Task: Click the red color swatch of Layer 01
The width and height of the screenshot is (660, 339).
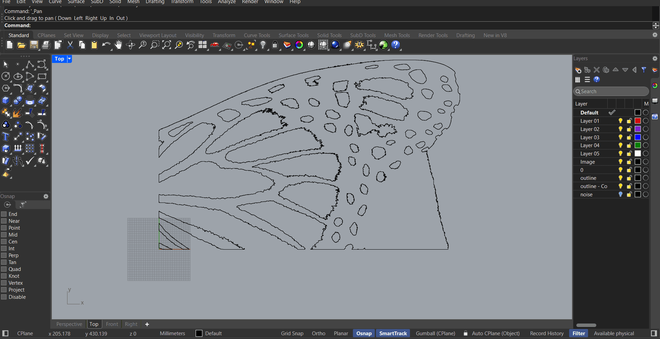Action: pyautogui.click(x=638, y=121)
